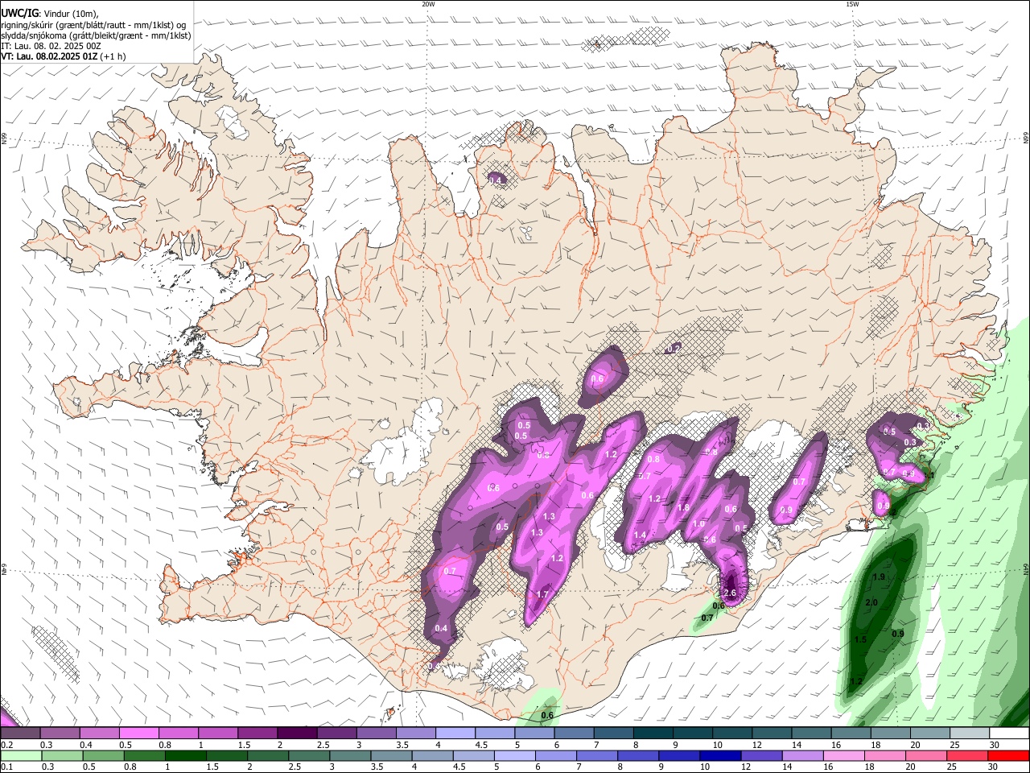Select the violet 12 rain scale swatch
Viewport: 1030px width, 773px height.
761,755
